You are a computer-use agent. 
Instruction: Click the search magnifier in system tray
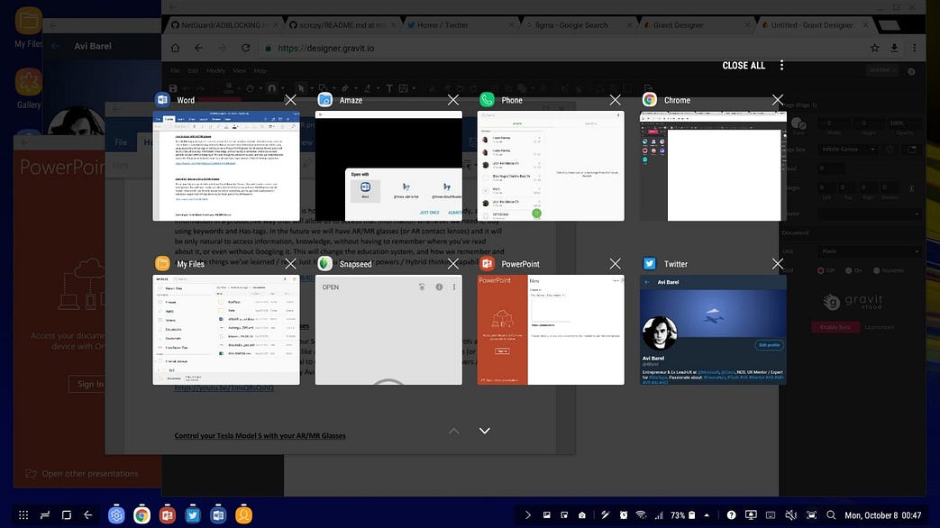click(x=831, y=515)
